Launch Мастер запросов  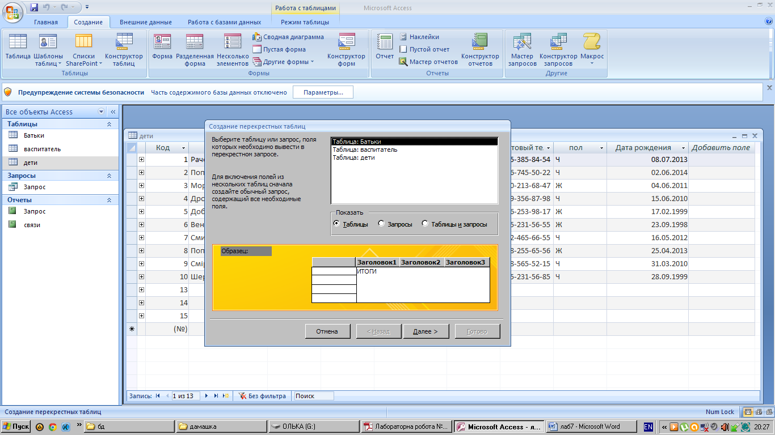click(x=522, y=49)
